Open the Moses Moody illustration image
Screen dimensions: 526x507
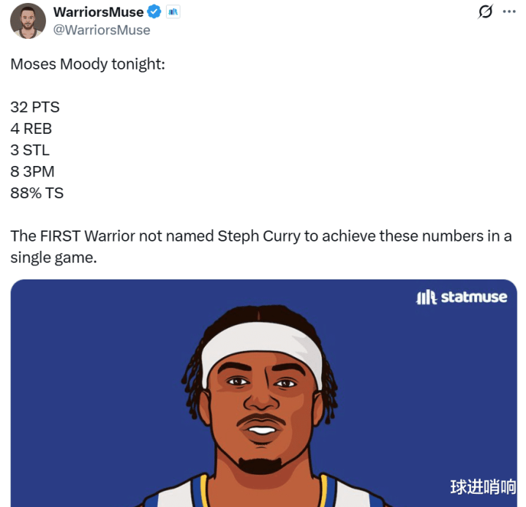click(x=263, y=393)
